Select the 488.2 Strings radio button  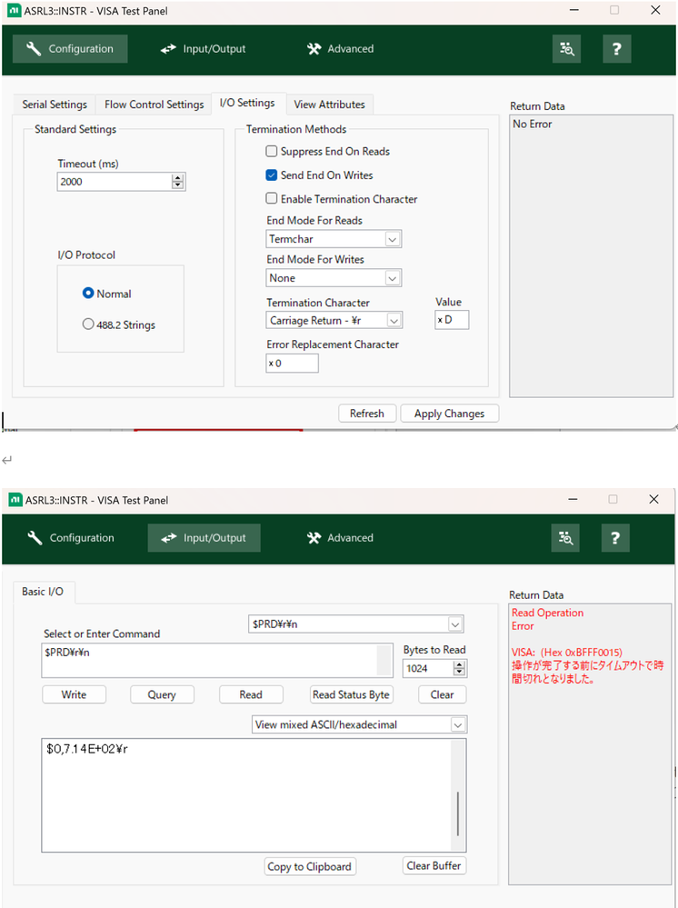point(88,324)
